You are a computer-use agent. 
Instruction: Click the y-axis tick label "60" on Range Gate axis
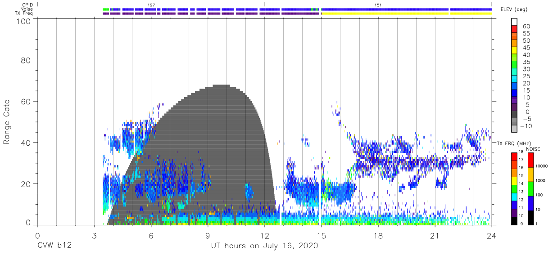[x=26, y=102]
